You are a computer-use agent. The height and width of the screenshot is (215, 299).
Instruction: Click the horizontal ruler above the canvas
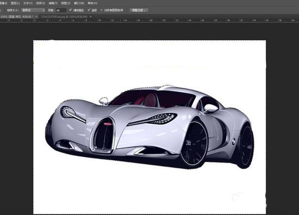coord(149,21)
